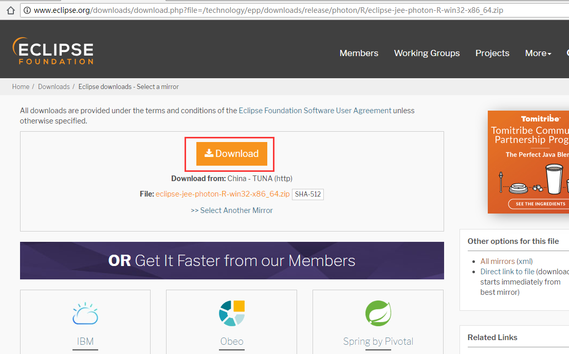The height and width of the screenshot is (354, 569).
Task: Click the Tomitribe advertisement banner
Action: pos(528,162)
